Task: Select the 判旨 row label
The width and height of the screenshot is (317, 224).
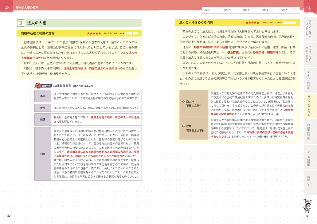Action: [43, 154]
